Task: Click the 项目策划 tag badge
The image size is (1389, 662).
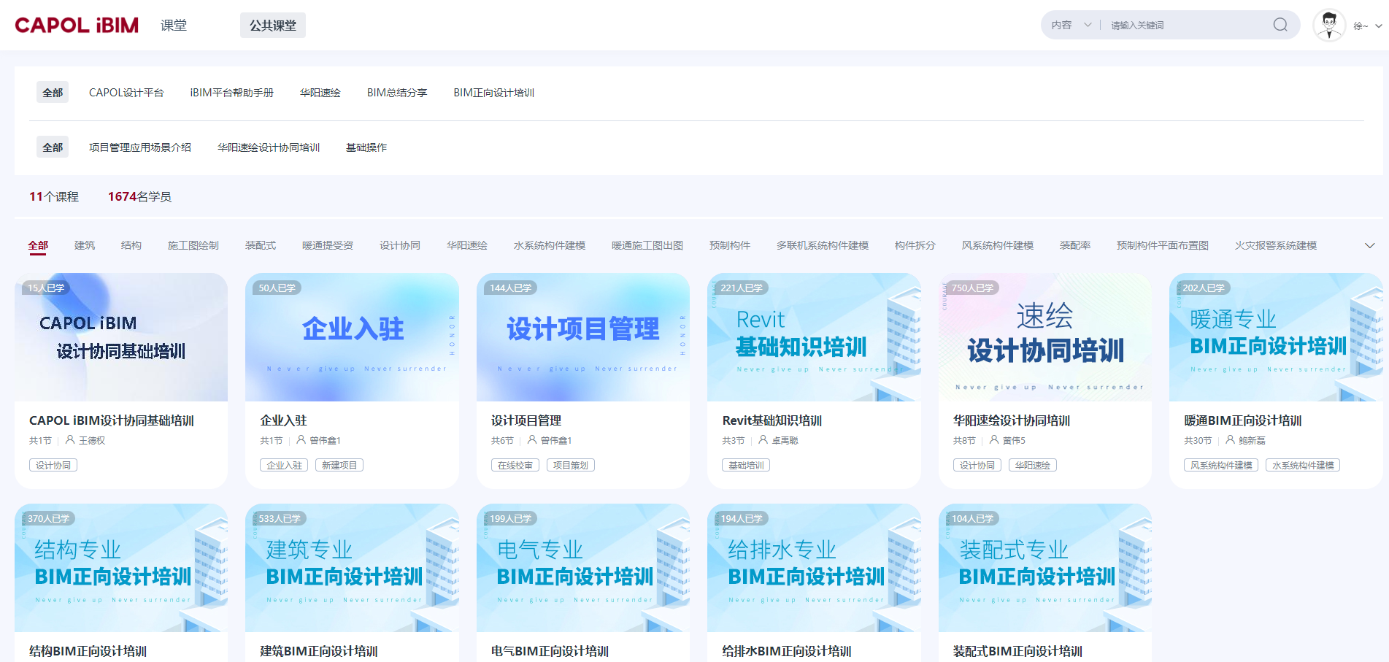Action: [571, 465]
